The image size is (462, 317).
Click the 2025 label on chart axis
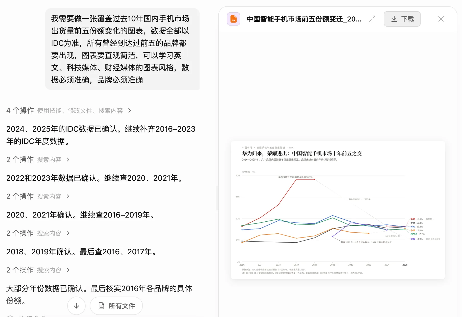(x=405, y=265)
